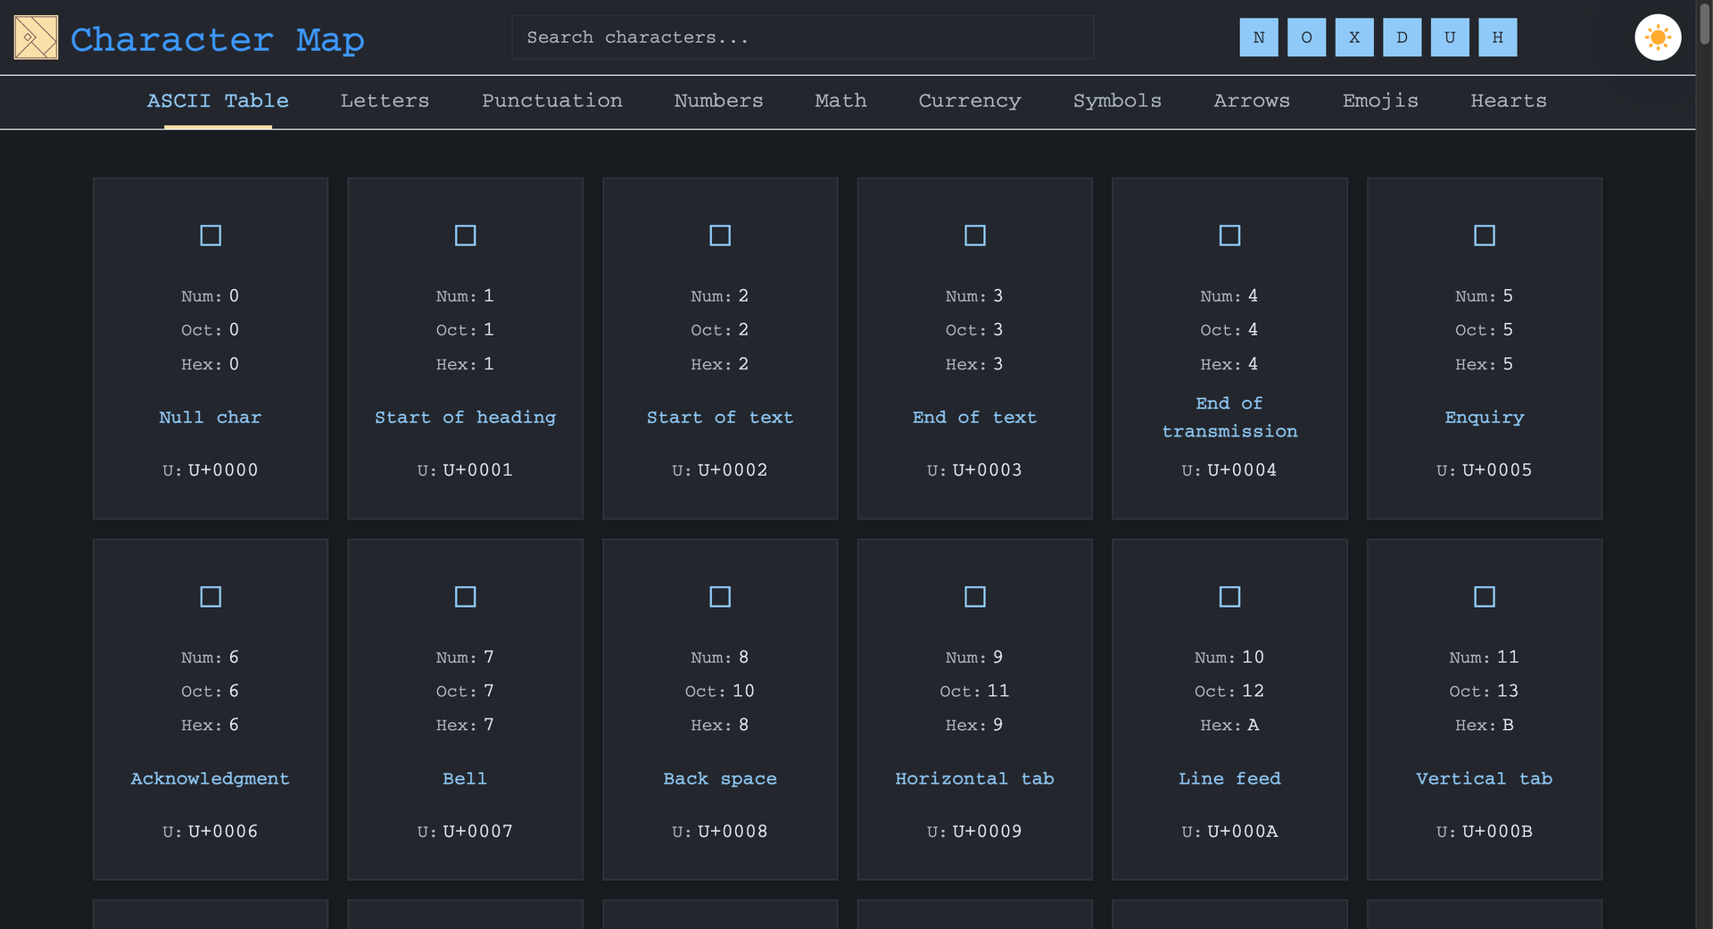Image resolution: width=1713 pixels, height=929 pixels.
Task: Select the Emojis tab
Action: [x=1379, y=101]
